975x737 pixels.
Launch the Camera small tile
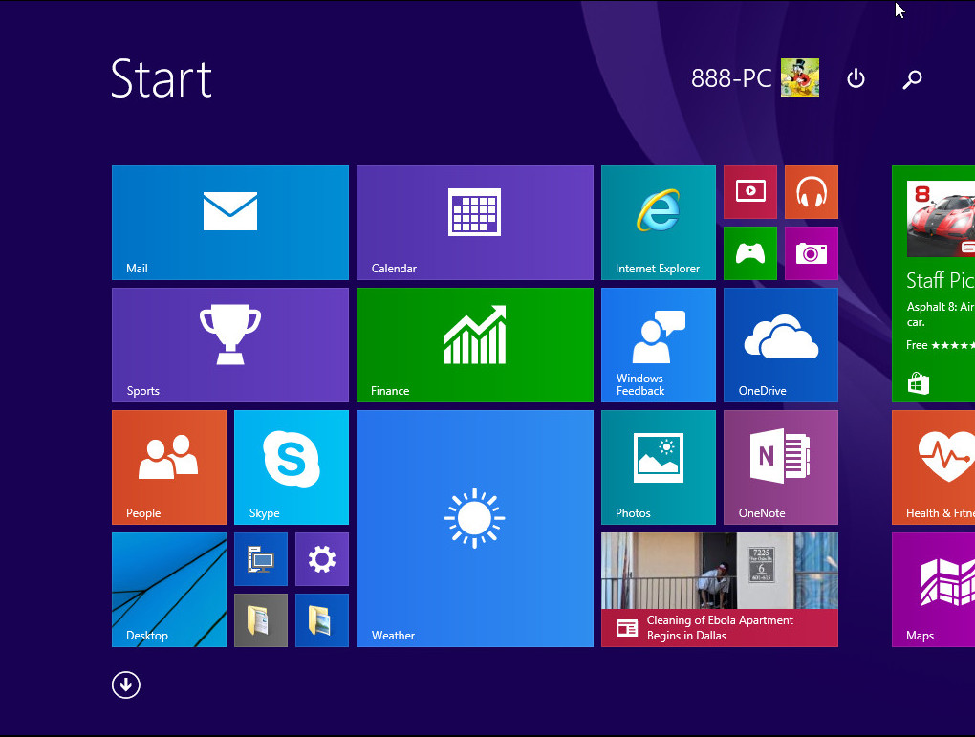[x=811, y=252]
